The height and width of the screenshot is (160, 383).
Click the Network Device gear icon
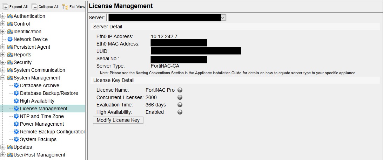(10, 39)
